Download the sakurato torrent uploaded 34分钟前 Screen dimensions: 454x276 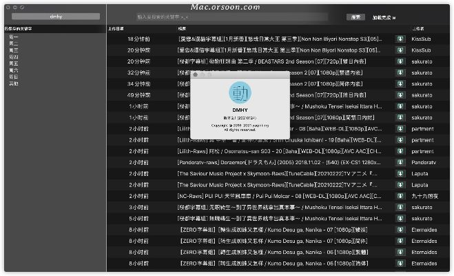pos(400,83)
